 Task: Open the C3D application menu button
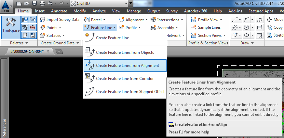(x=7, y=5)
